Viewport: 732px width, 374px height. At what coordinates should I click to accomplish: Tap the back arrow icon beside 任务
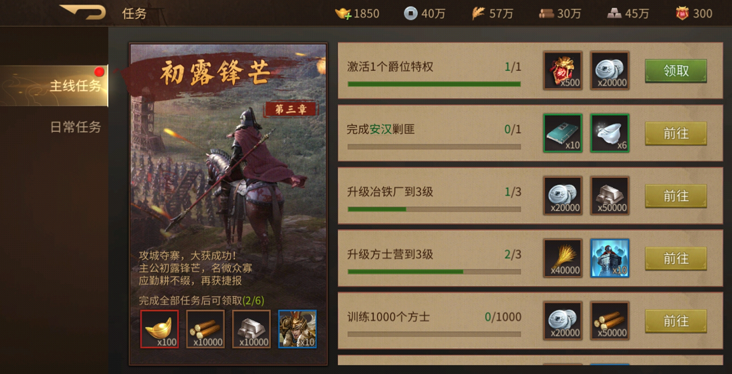(83, 12)
